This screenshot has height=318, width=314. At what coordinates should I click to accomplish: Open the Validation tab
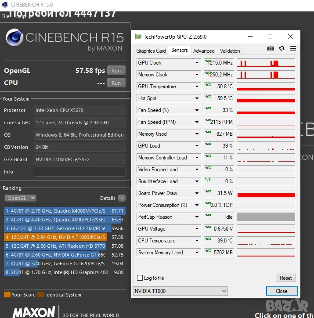[x=230, y=51]
